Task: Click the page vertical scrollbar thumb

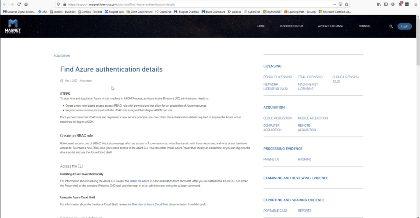Action: click(418, 42)
